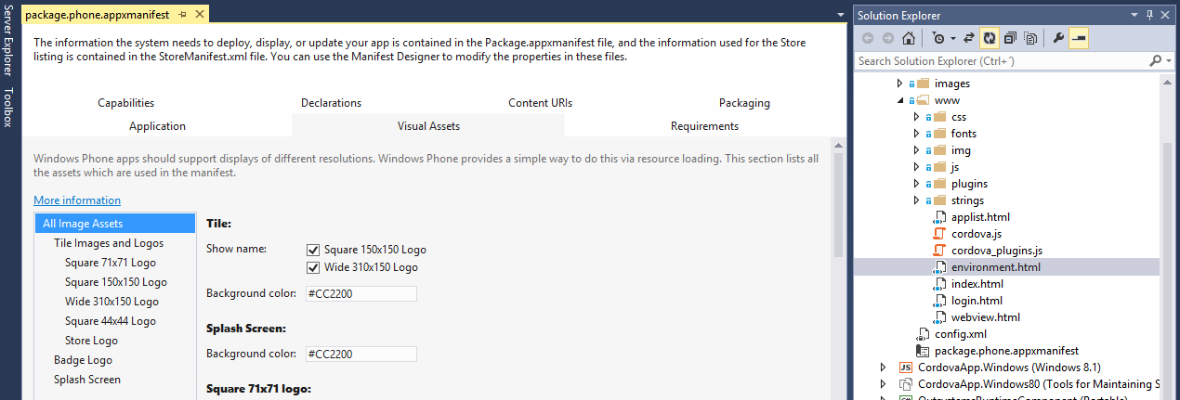Click the Tile background color field
The width and height of the screenshot is (1180, 400).
pyautogui.click(x=361, y=294)
